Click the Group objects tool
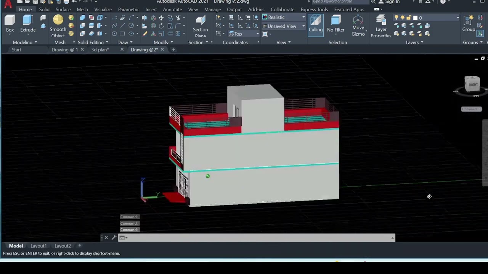 469,24
